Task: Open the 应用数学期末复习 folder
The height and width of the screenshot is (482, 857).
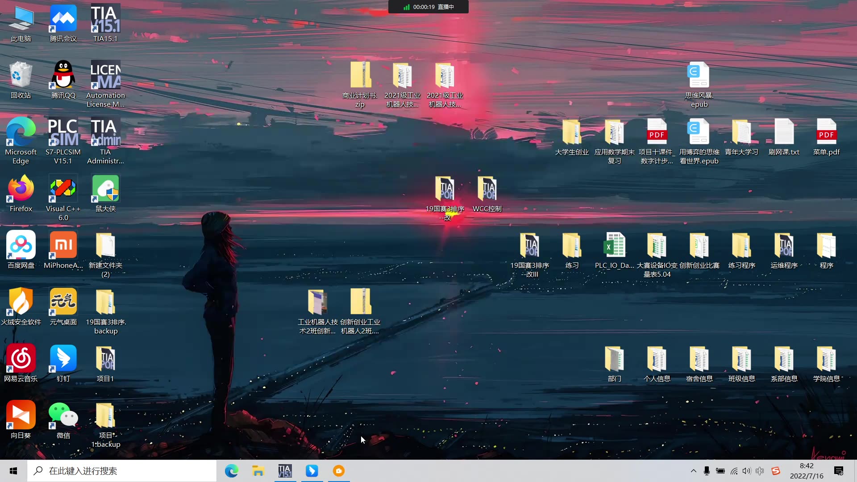Action: [x=614, y=141]
